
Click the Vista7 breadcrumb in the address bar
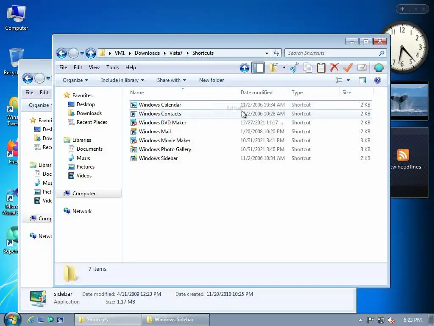176,53
